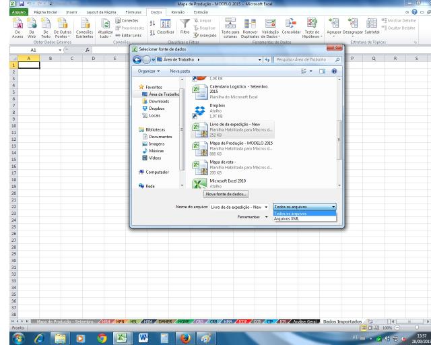Switch to the Página Inicial tab
Image resolution: width=431 pixels, height=345 pixels.
tap(45, 12)
